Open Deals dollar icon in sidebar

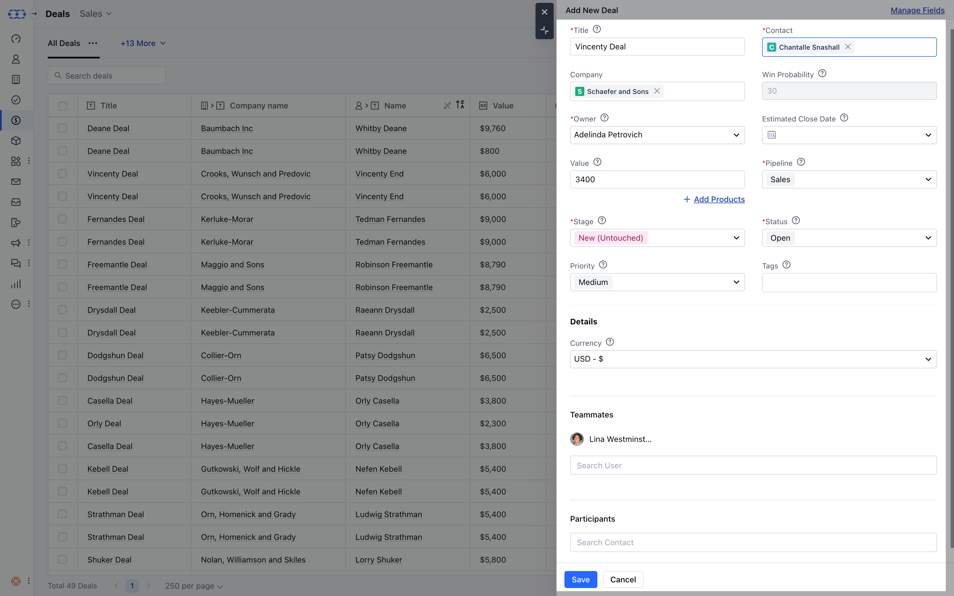tap(16, 120)
